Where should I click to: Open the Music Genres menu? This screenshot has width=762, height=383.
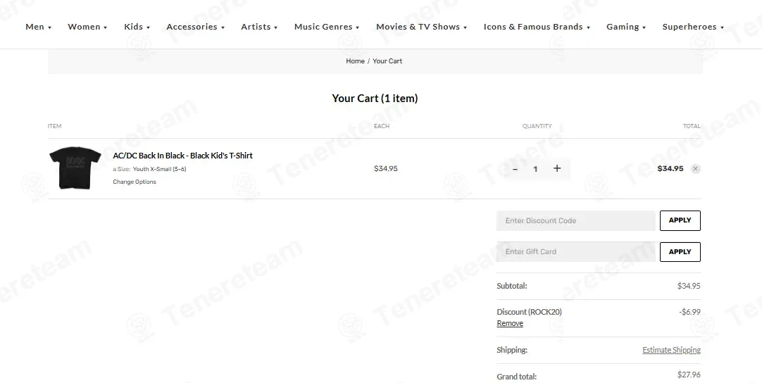327,27
